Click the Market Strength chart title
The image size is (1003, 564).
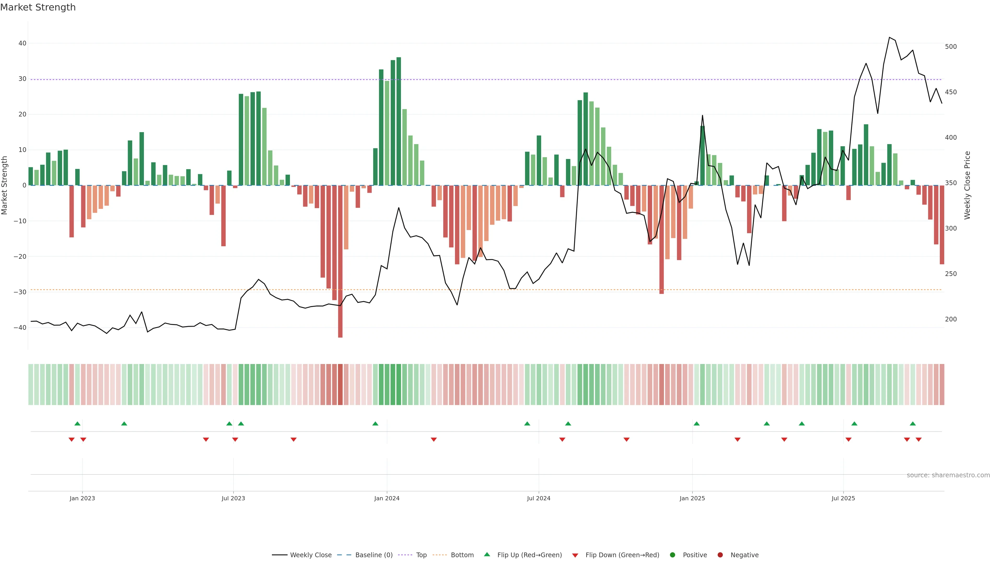pyautogui.click(x=38, y=7)
